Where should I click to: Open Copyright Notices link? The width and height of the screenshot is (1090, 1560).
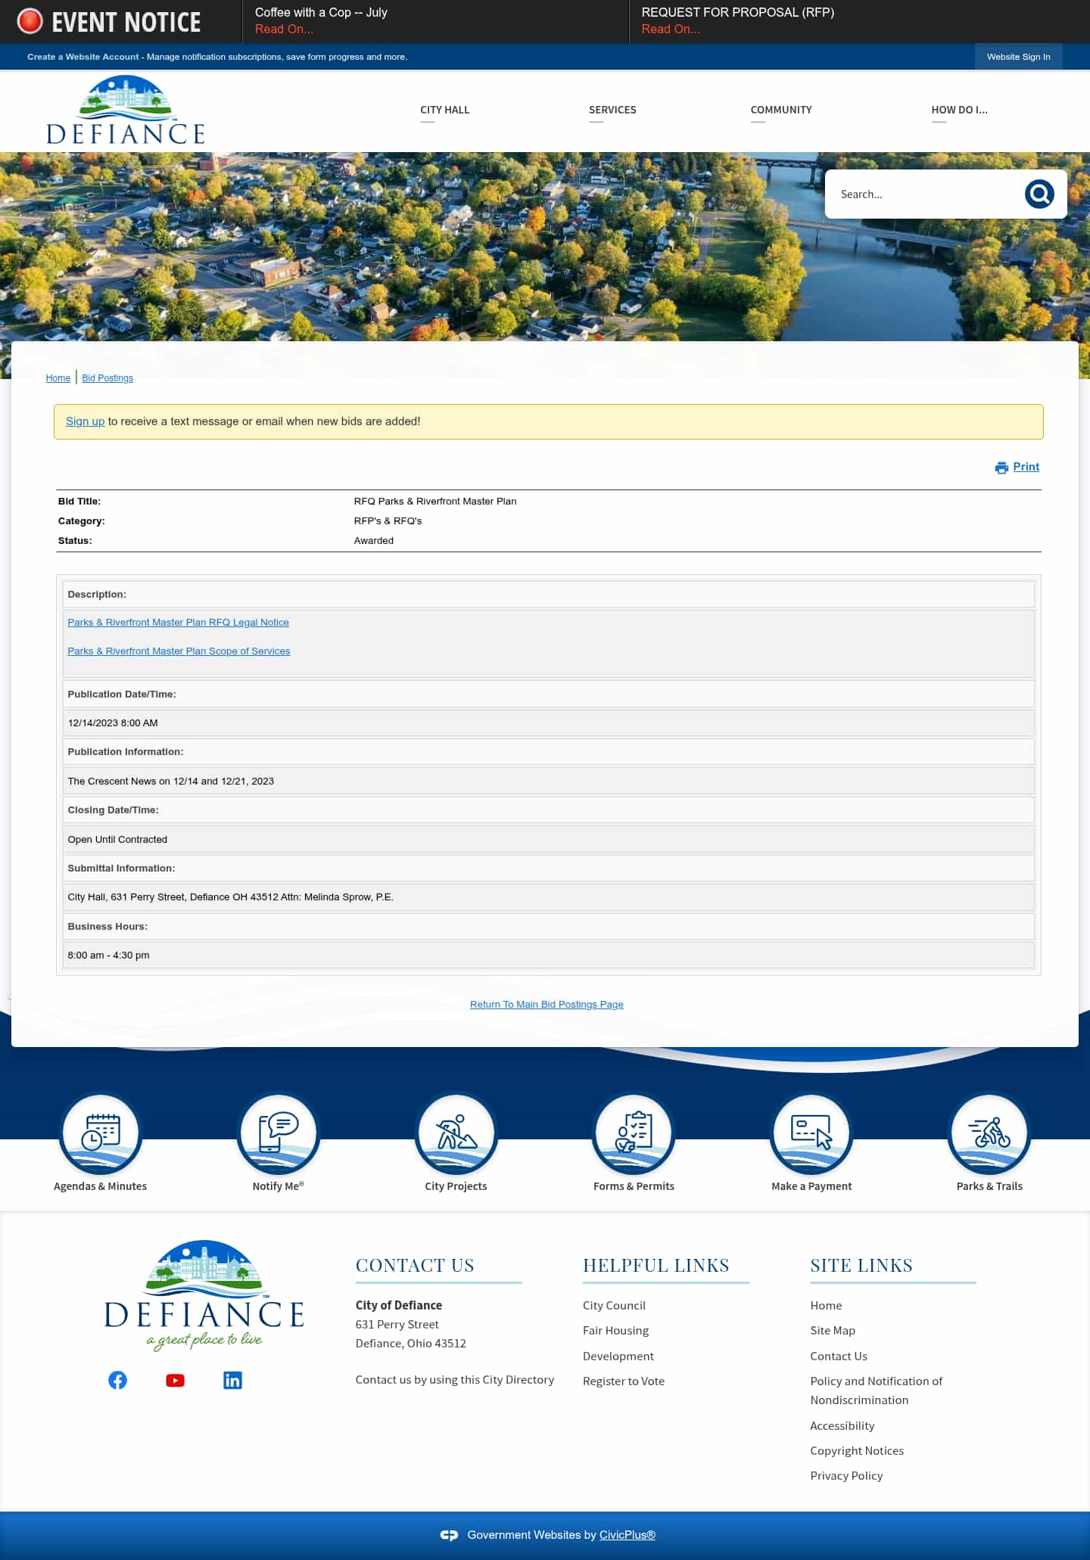pos(856,1451)
